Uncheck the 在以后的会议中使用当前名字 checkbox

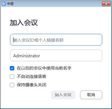point(12,68)
